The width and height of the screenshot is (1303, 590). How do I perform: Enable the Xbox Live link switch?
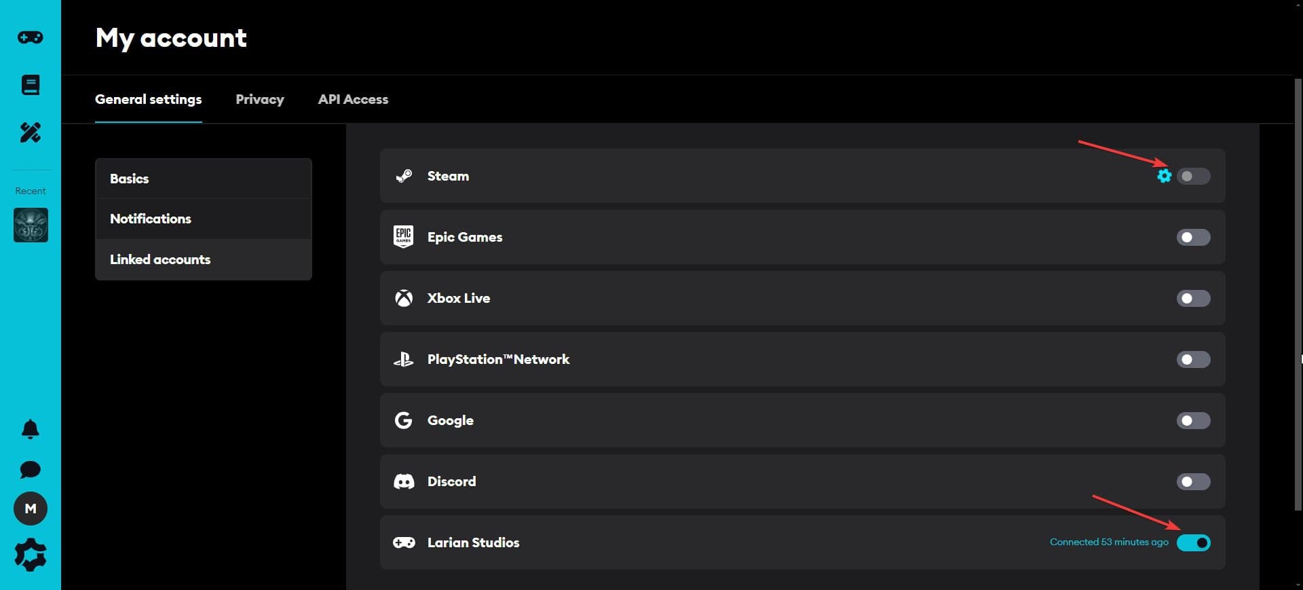click(1194, 298)
